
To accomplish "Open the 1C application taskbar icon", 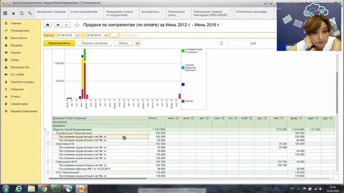I will (81, 189).
